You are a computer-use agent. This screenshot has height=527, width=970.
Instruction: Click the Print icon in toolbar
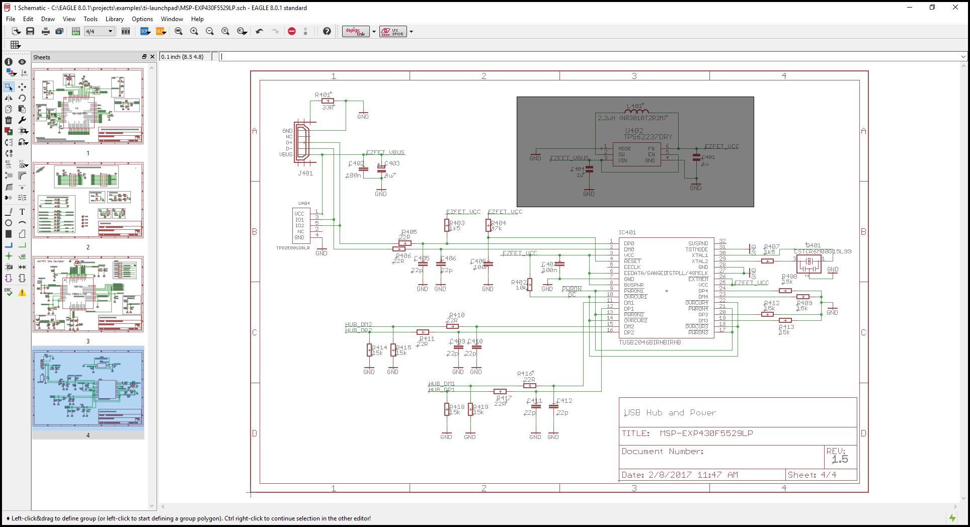[x=46, y=31]
